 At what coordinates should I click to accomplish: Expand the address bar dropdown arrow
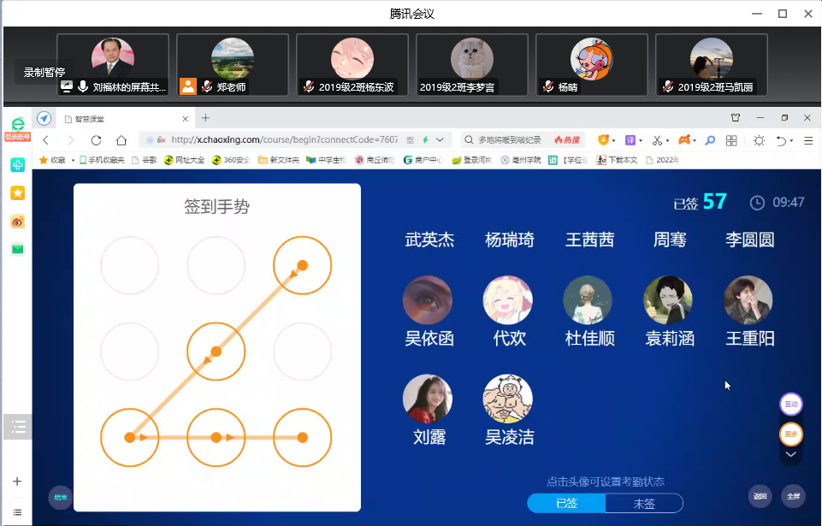click(x=440, y=140)
